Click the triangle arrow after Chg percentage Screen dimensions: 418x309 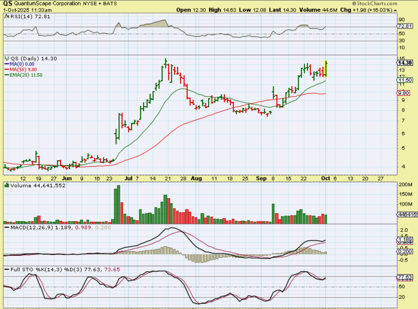click(395, 10)
